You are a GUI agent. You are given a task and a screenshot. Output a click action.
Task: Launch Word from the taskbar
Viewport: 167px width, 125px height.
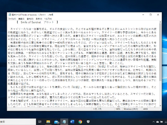pyautogui.click(x=72, y=122)
